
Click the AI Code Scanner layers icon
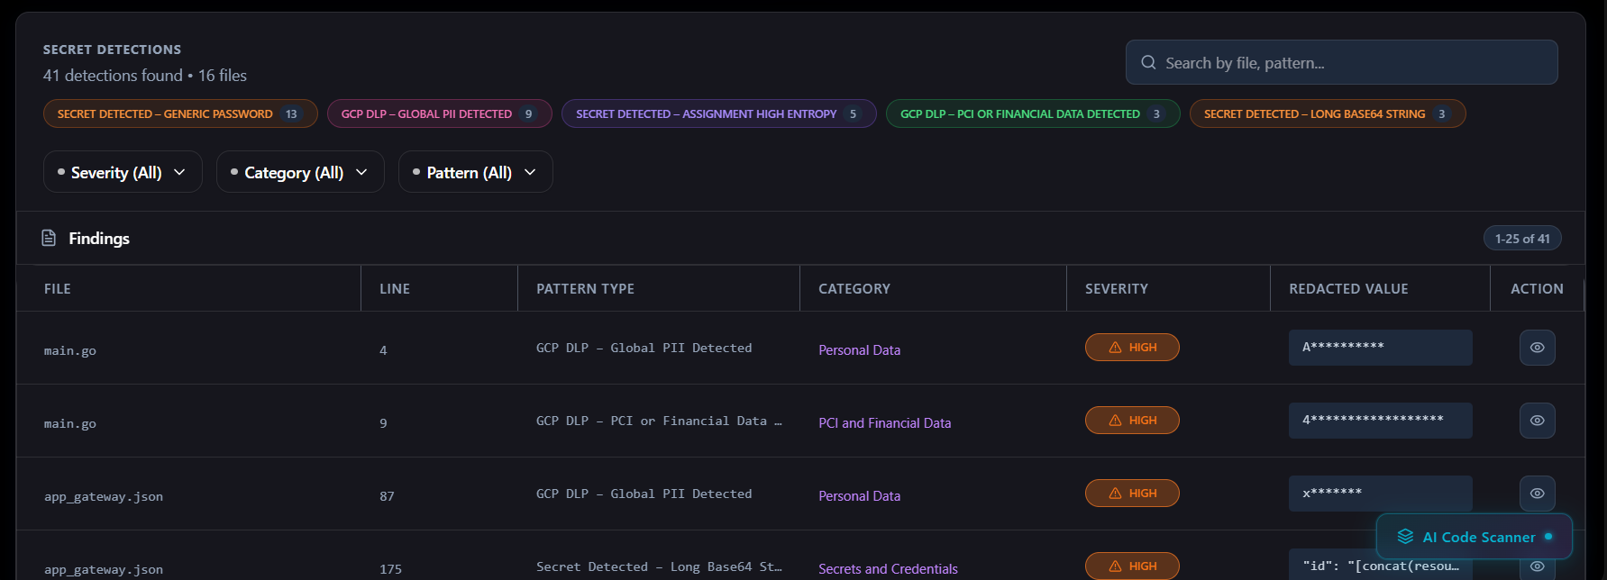click(1405, 537)
